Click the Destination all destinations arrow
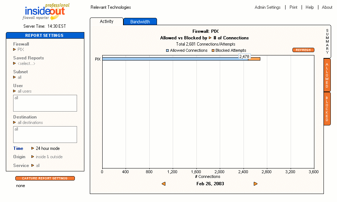The width and height of the screenshot is (337, 202). (x=15, y=123)
